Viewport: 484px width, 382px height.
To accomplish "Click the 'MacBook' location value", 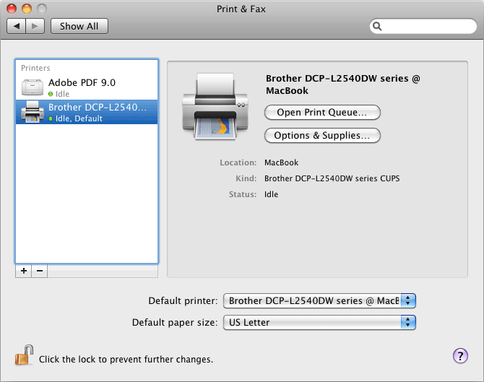I will pos(281,162).
